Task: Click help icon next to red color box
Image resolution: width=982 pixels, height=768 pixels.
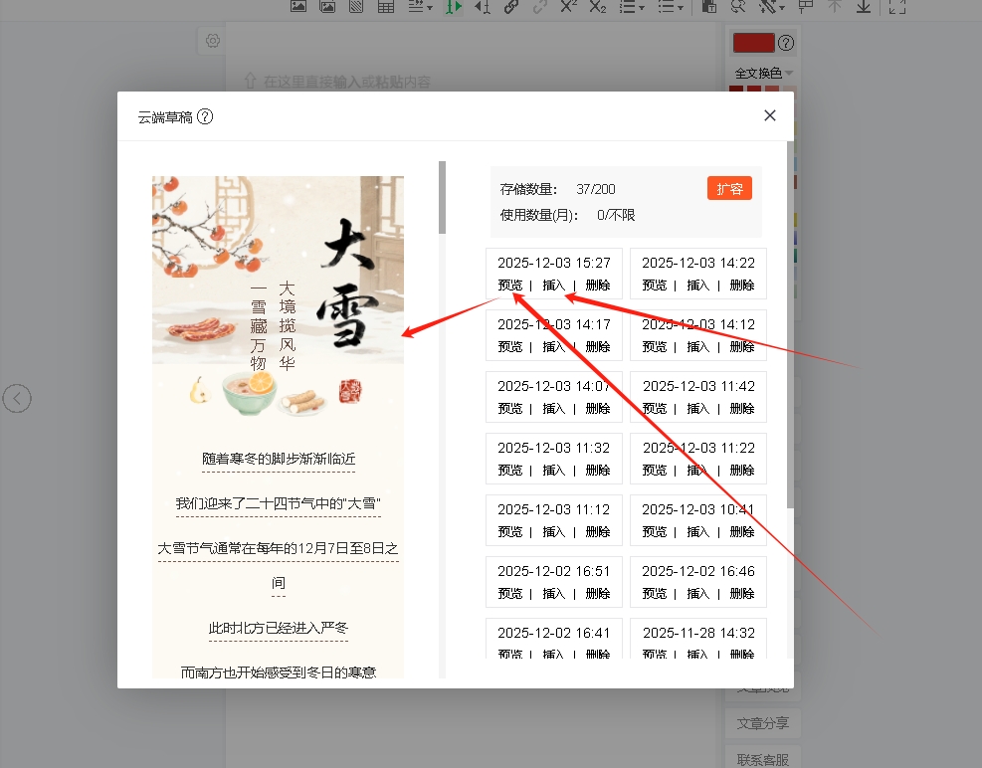Action: 786,43
